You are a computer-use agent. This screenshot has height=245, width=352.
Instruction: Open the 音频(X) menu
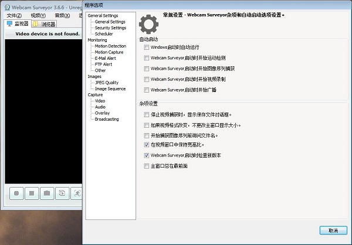[x=62, y=15]
